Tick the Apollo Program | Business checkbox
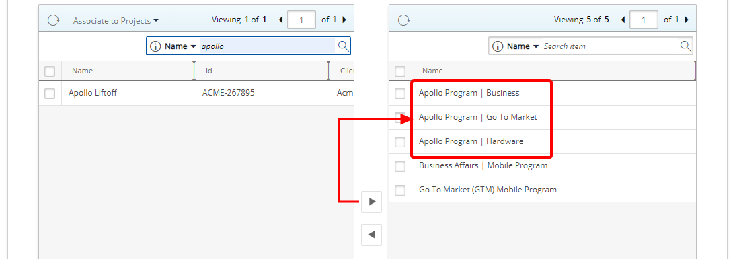This screenshot has height=259, width=735. (x=400, y=93)
